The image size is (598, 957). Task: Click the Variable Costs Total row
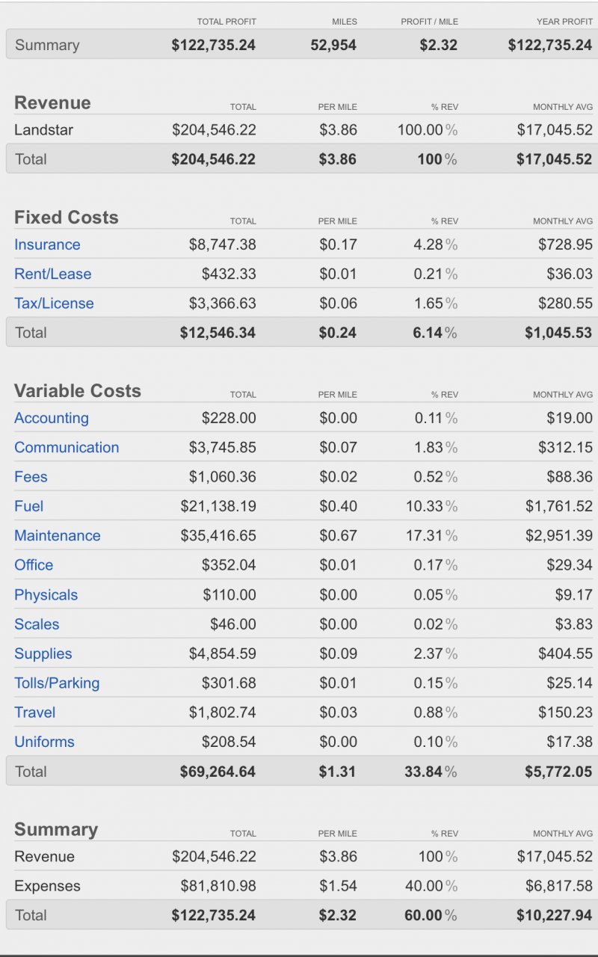(x=299, y=771)
